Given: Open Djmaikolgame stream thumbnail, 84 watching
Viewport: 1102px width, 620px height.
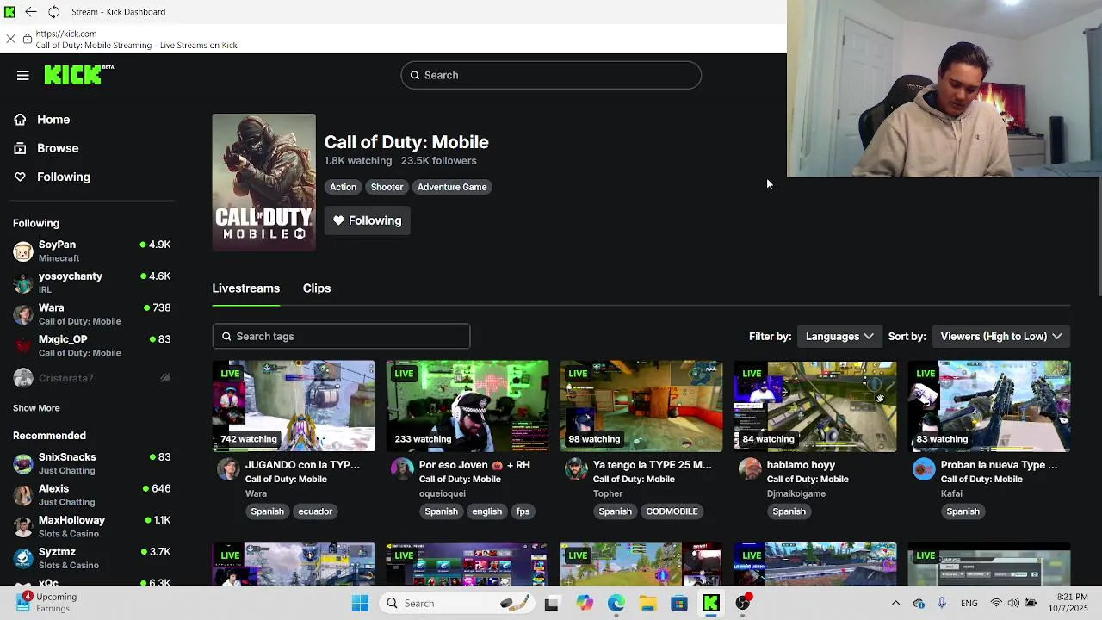Looking at the screenshot, I should 815,406.
